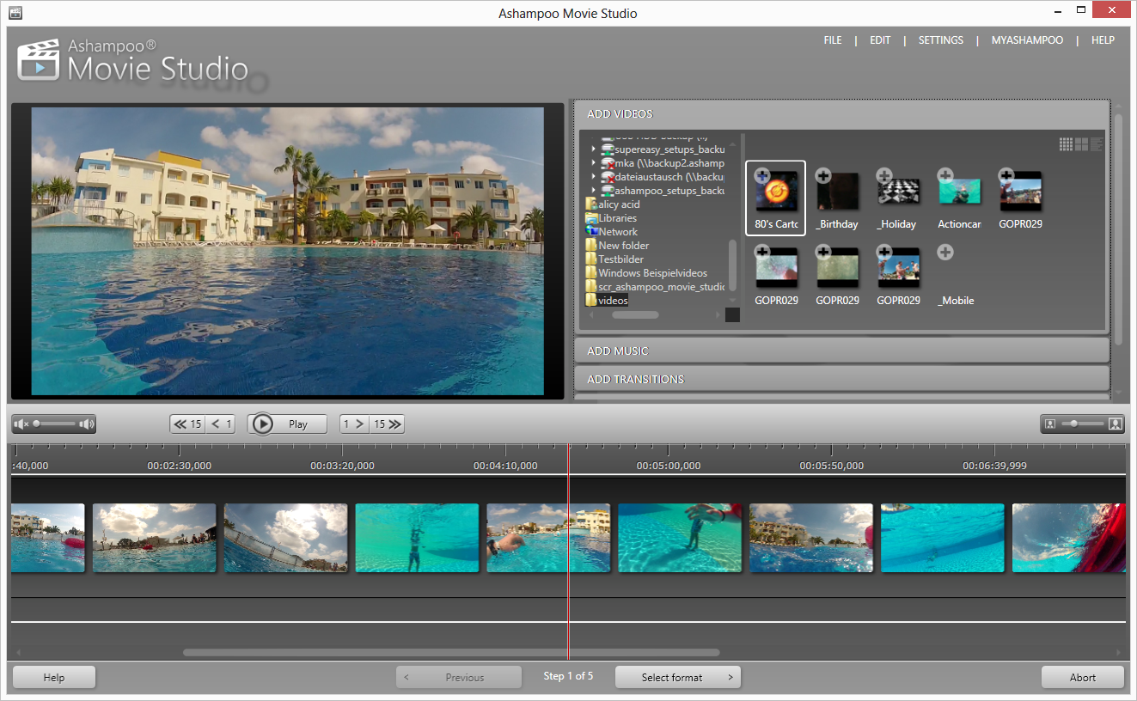Add the _Birthday clip using its plus icon
The height and width of the screenshot is (701, 1137).
(x=822, y=174)
